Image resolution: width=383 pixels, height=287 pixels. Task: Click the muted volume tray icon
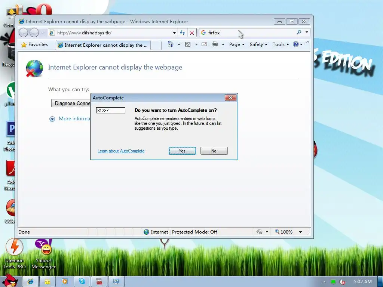(342, 282)
